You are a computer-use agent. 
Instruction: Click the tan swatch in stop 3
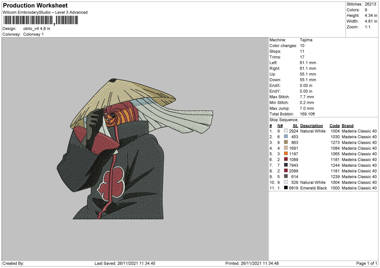286,142
